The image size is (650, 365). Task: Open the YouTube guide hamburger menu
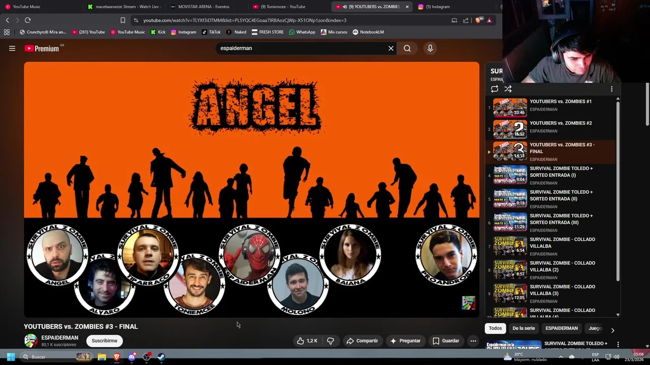pyautogui.click(x=12, y=48)
